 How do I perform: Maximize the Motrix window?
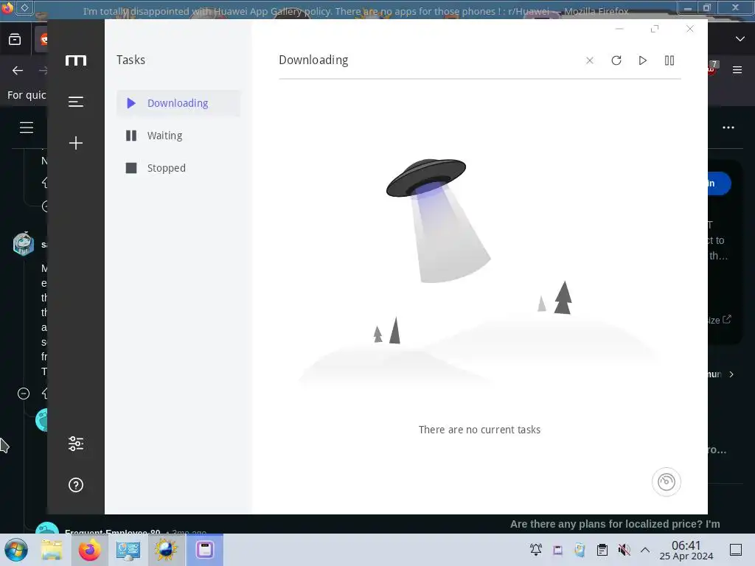click(x=655, y=29)
